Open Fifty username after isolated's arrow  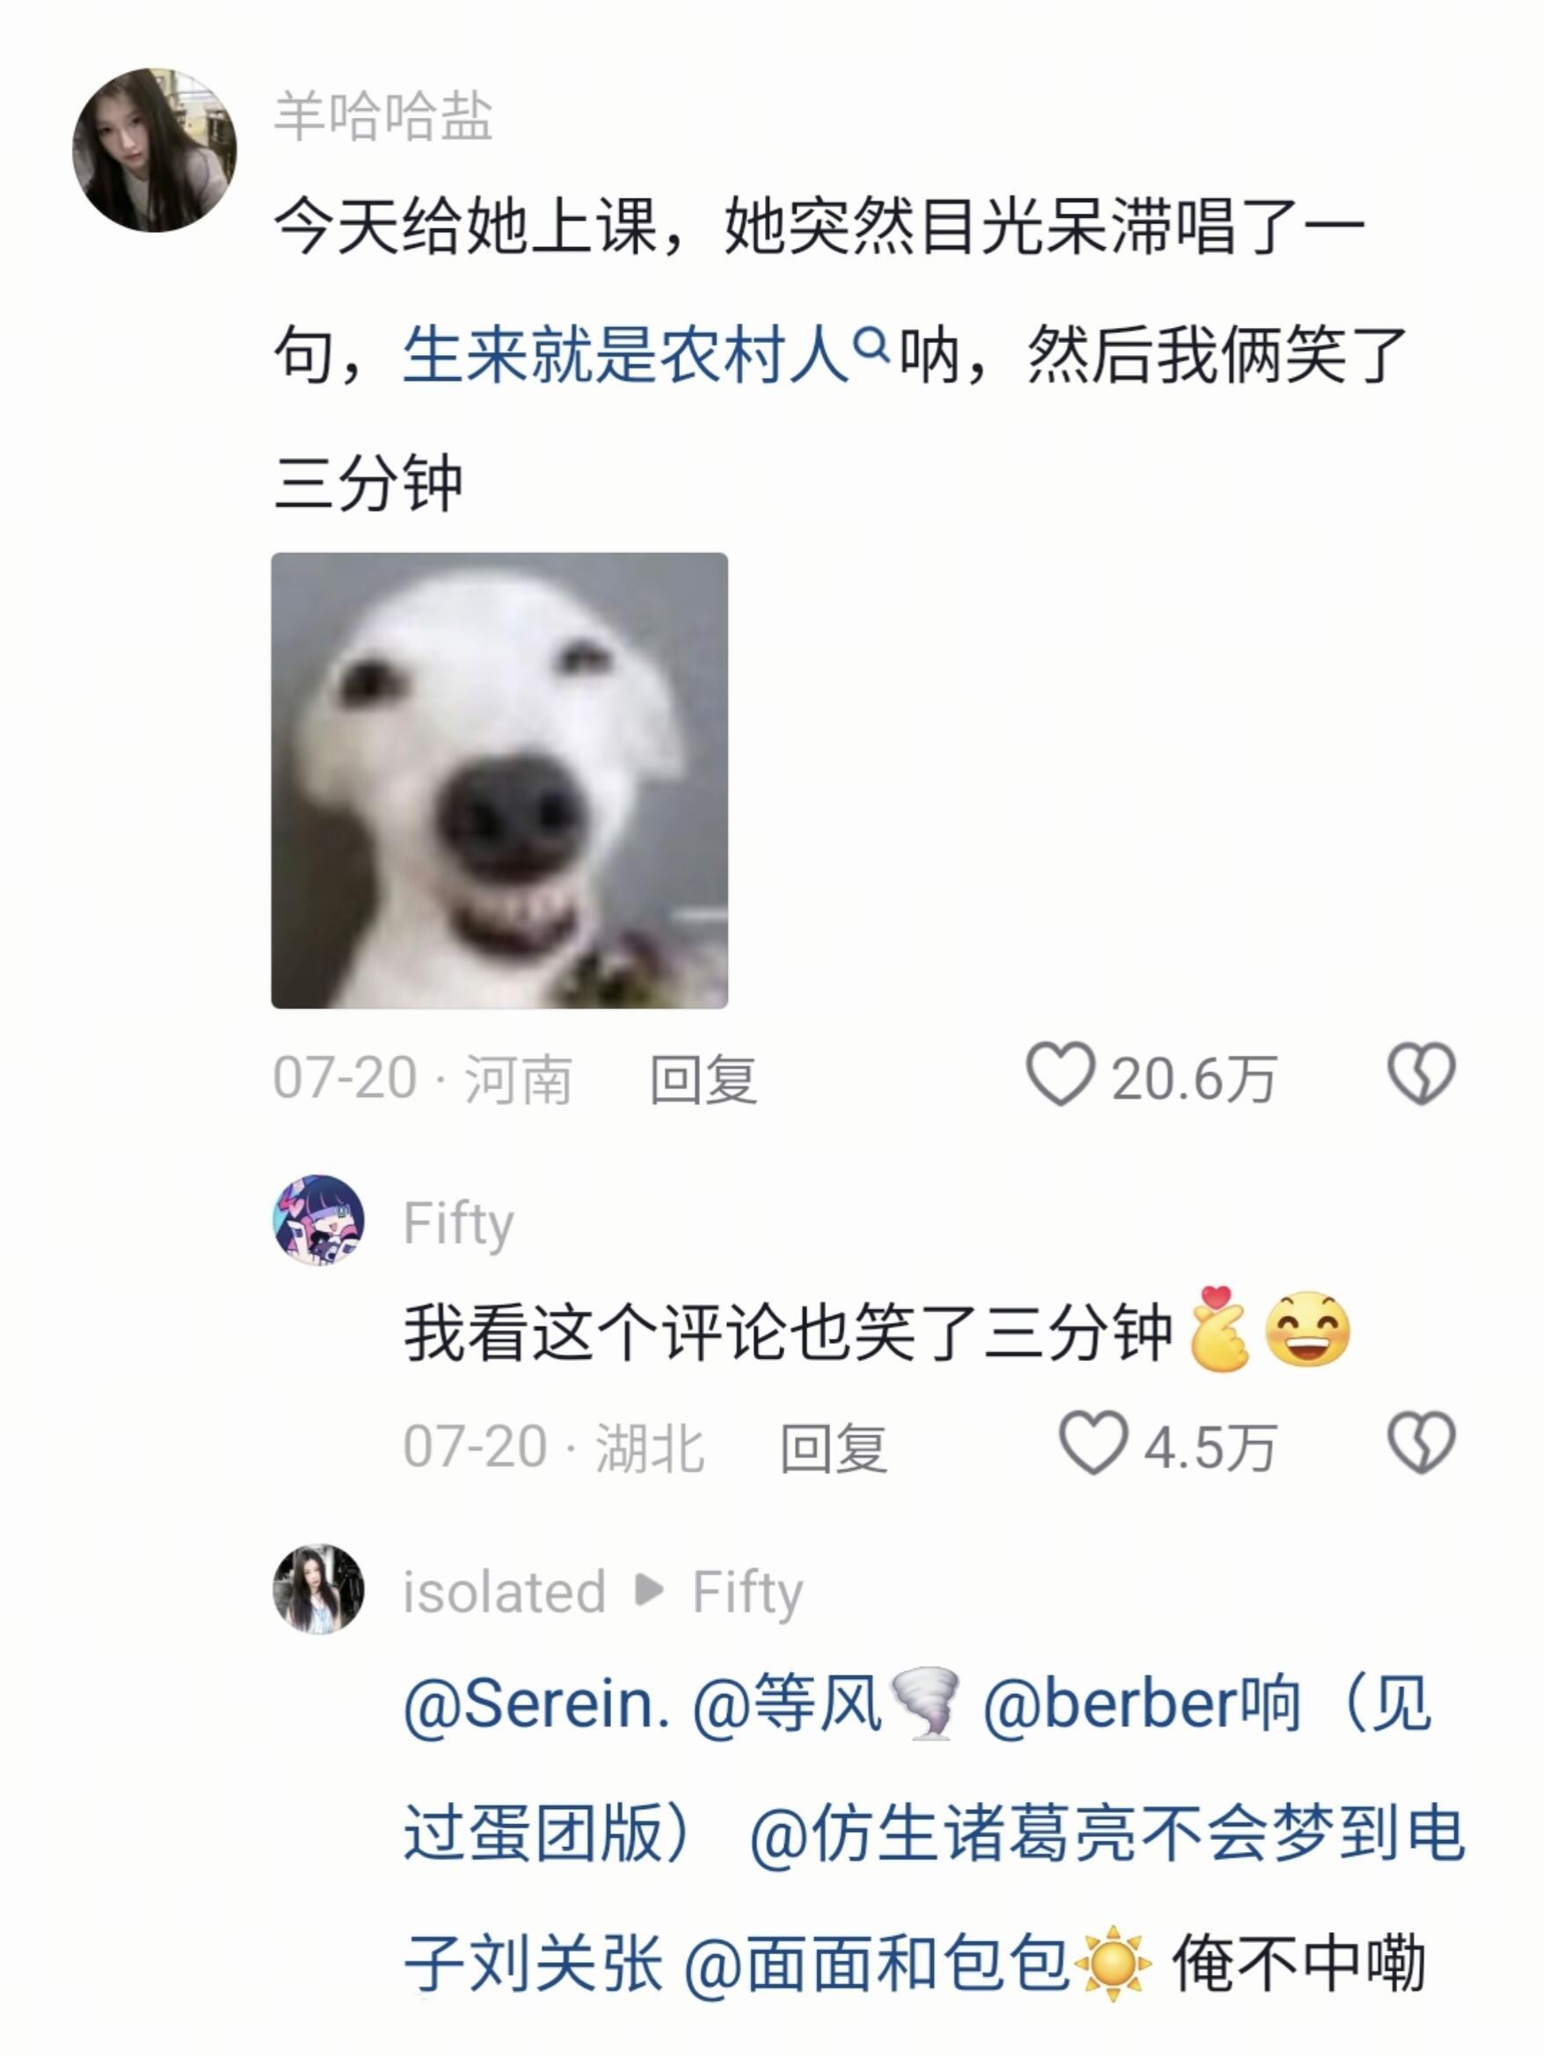(x=747, y=1592)
